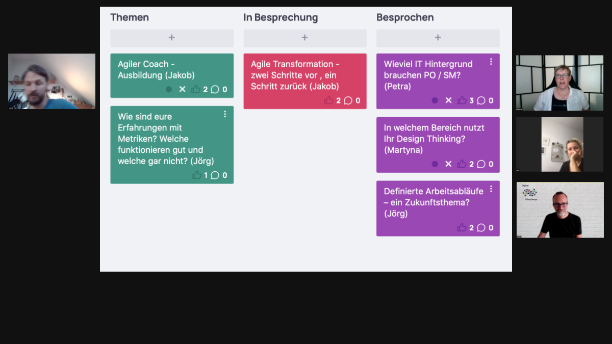Select the "In Besprechung" column header
This screenshot has height=344, width=612.
click(280, 17)
